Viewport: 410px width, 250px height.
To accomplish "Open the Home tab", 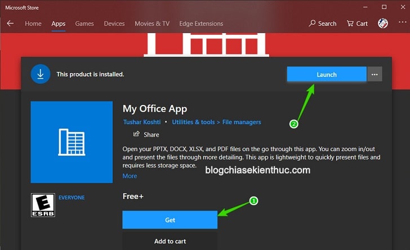I will (x=33, y=24).
